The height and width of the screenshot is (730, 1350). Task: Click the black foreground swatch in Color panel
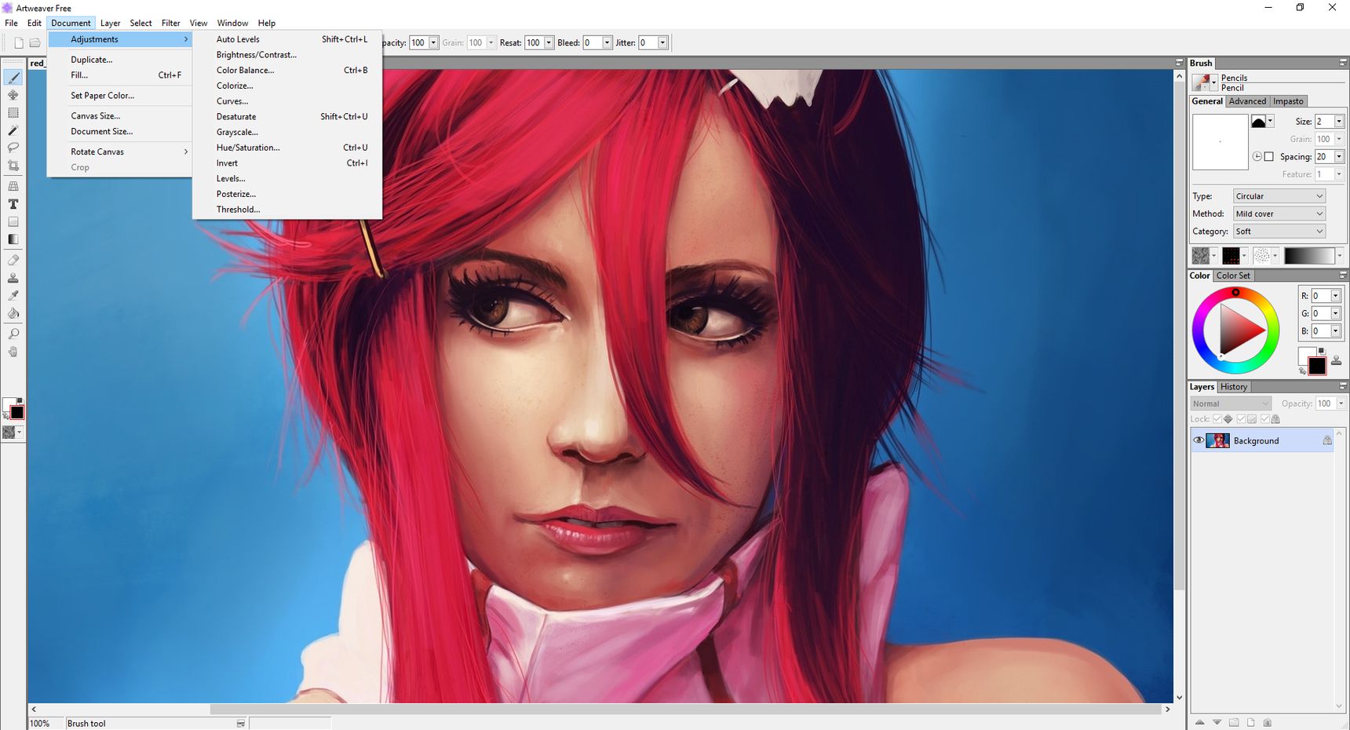tap(1317, 366)
